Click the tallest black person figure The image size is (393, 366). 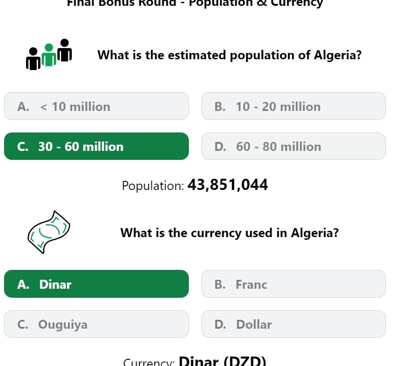coord(65,50)
